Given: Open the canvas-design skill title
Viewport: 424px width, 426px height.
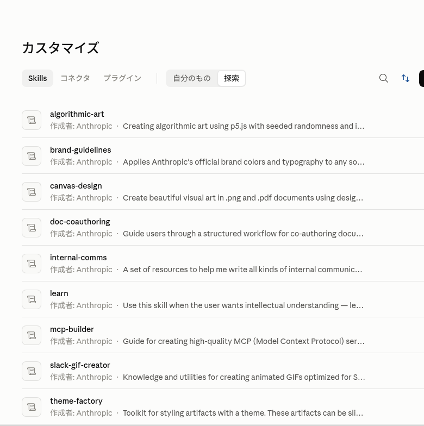Looking at the screenshot, I should pos(76,186).
